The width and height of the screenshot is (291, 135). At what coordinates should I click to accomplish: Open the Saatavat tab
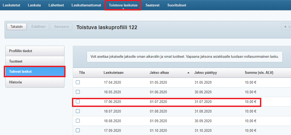(x=152, y=5)
